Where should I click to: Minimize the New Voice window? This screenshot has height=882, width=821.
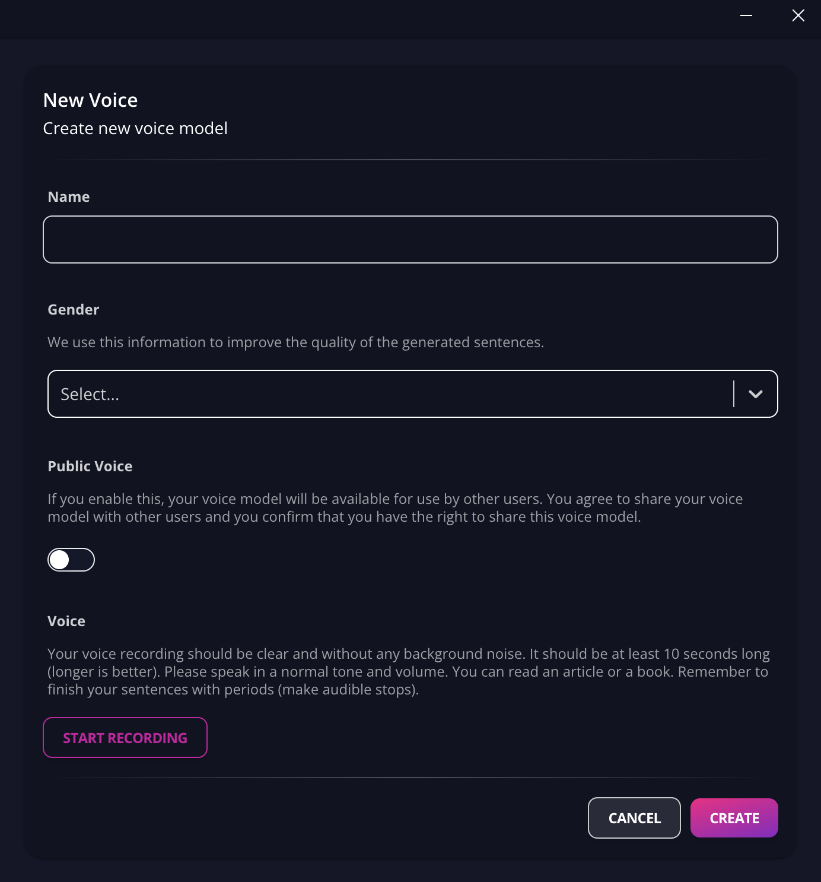[x=746, y=15]
